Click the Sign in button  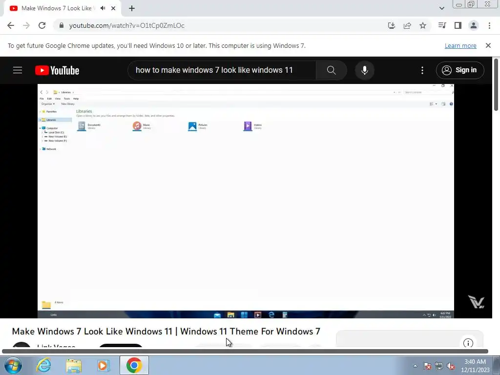coord(460,70)
